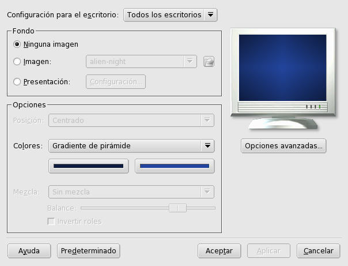Click the Cancelar button
This screenshot has width=348, height=266.
coord(318,251)
